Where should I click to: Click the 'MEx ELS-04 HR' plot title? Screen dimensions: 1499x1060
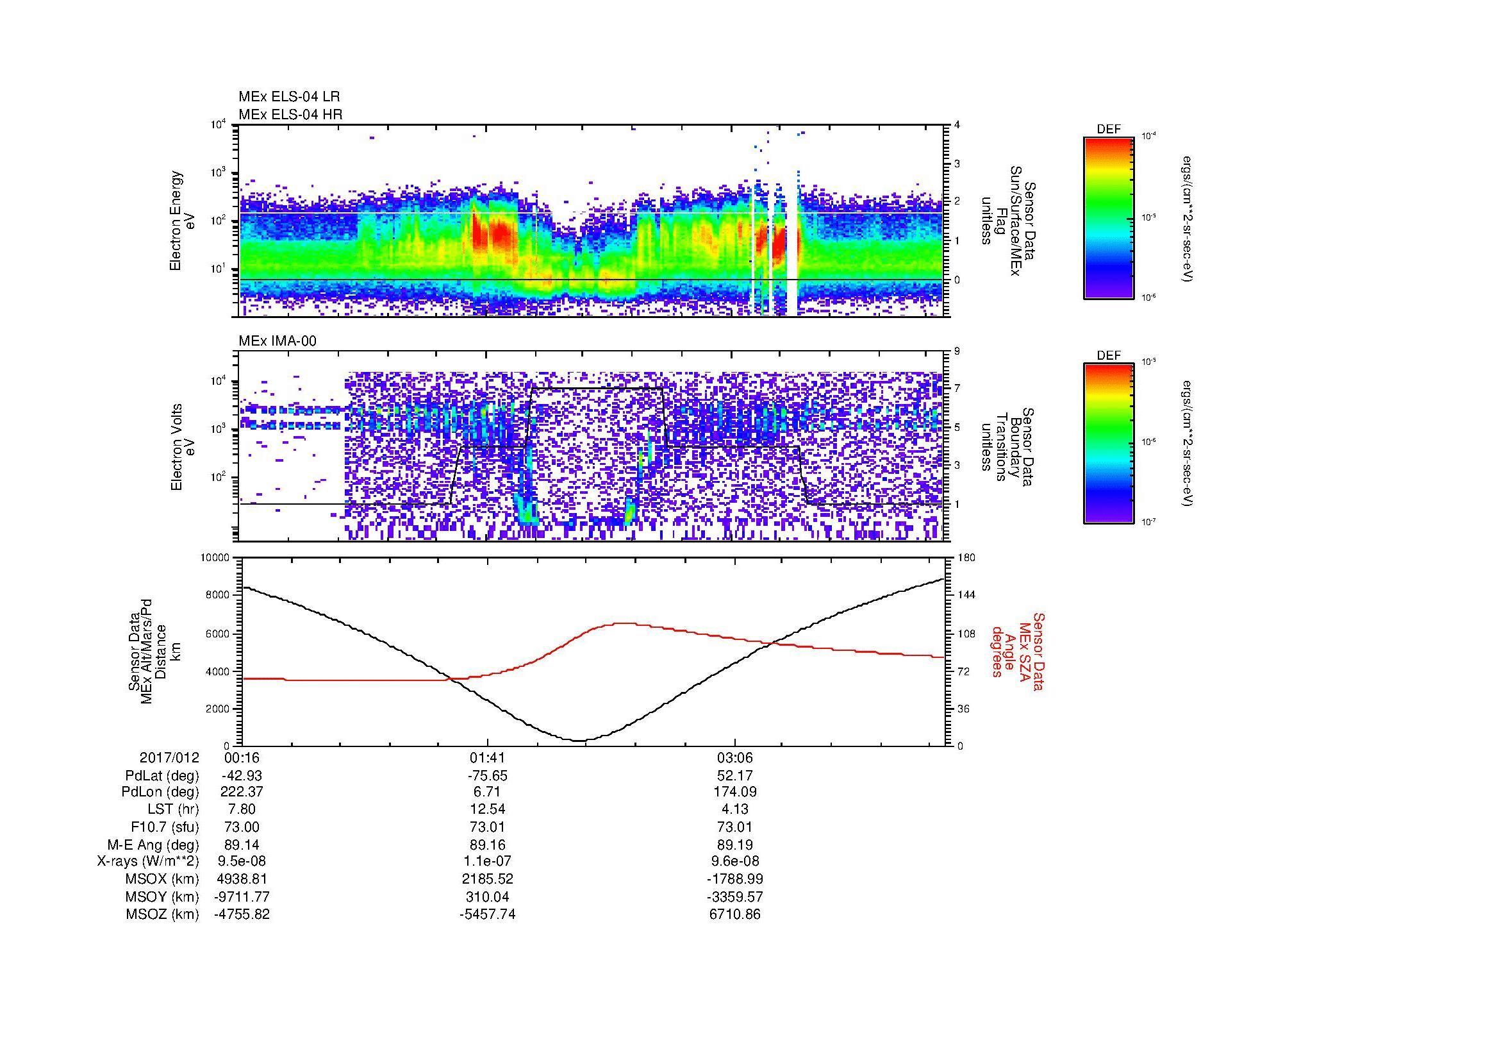pos(290,114)
